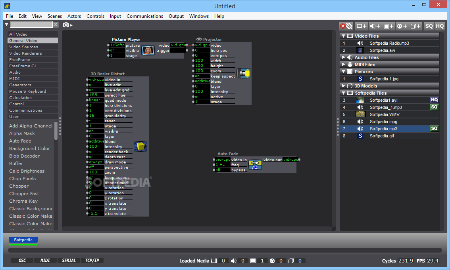Screen dimensions: 450x270
Task: Toggle render back off value
Action: [96, 152]
